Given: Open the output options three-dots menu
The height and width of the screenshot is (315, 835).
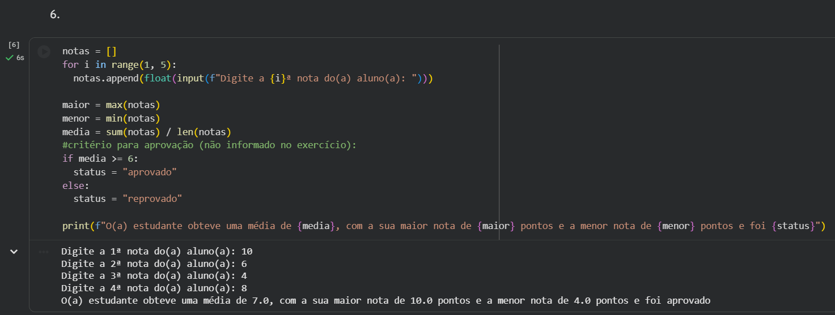Looking at the screenshot, I should [x=44, y=252].
